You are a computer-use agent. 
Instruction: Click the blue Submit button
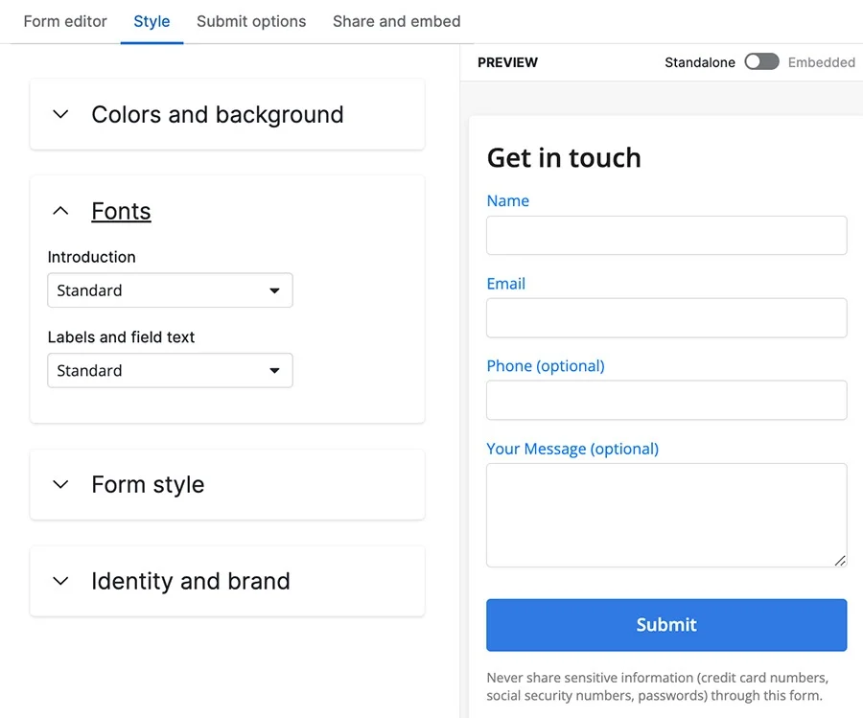666,625
